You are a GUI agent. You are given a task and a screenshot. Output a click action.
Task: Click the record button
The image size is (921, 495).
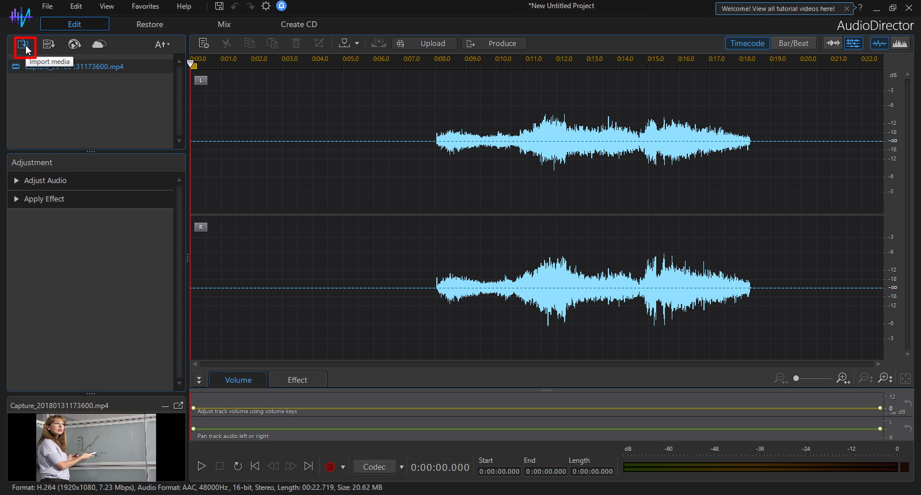click(x=330, y=467)
